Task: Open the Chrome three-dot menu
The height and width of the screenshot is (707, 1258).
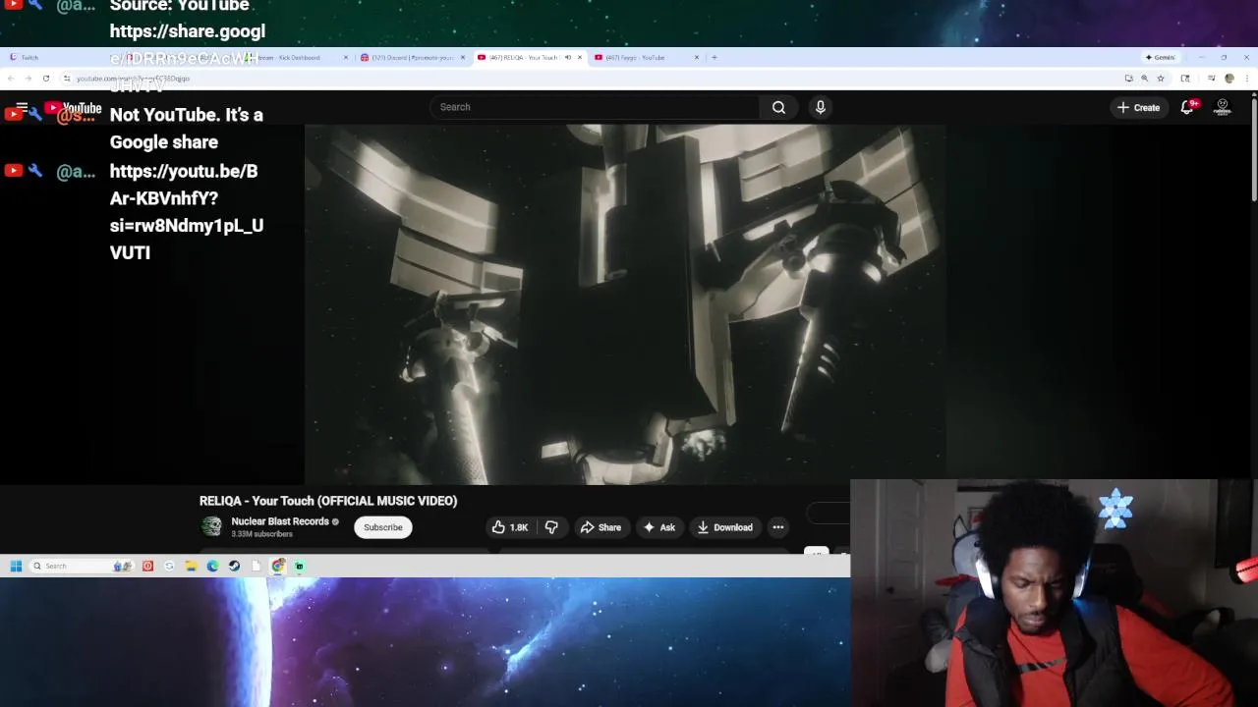Action: point(1246,79)
